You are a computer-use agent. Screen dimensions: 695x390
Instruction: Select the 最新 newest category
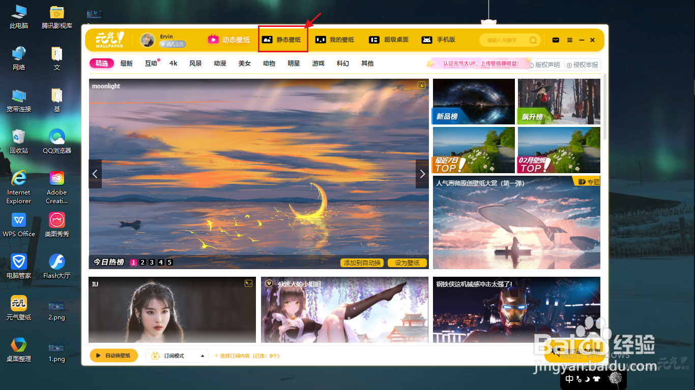tap(126, 63)
